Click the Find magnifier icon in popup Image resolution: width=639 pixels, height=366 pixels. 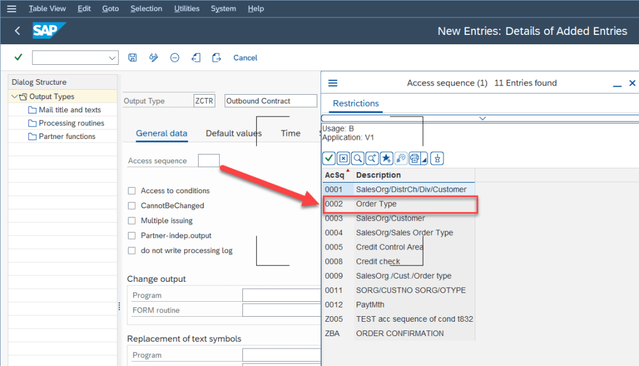357,158
